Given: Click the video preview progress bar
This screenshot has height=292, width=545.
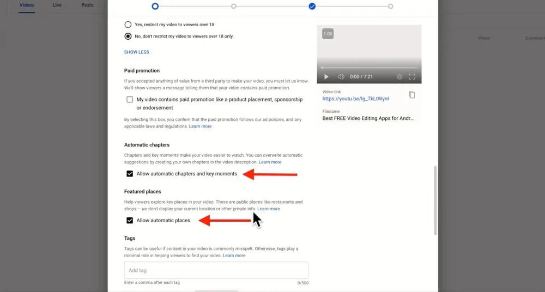Looking at the screenshot, I should (x=369, y=68).
